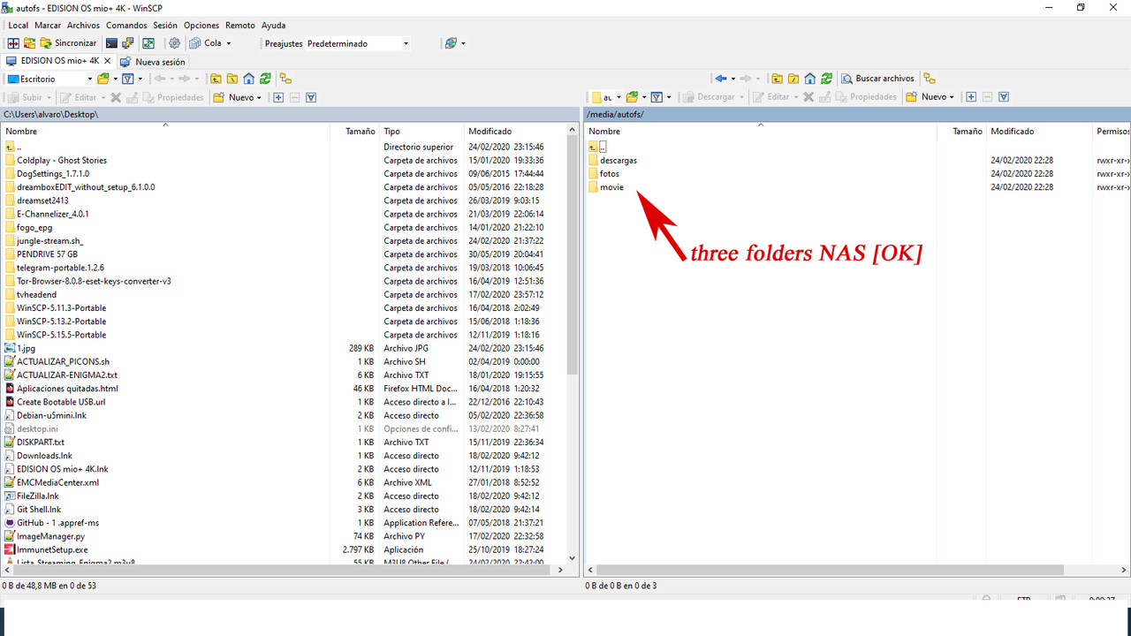Image resolution: width=1131 pixels, height=636 pixels.
Task: Open Preferences gear icon
Action: (x=174, y=43)
